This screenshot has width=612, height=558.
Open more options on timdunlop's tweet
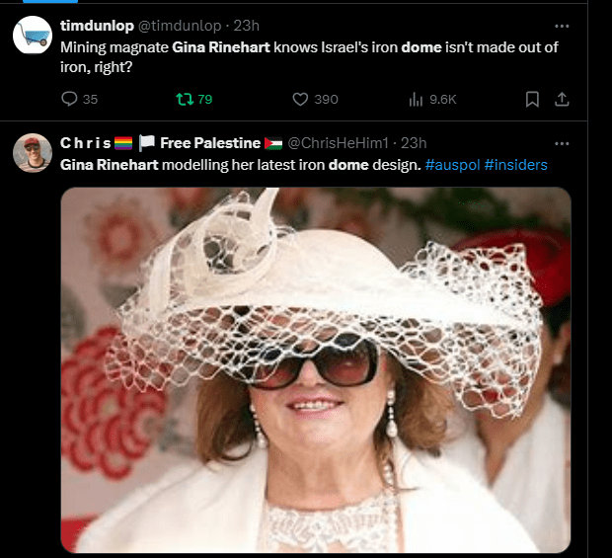coord(562,26)
